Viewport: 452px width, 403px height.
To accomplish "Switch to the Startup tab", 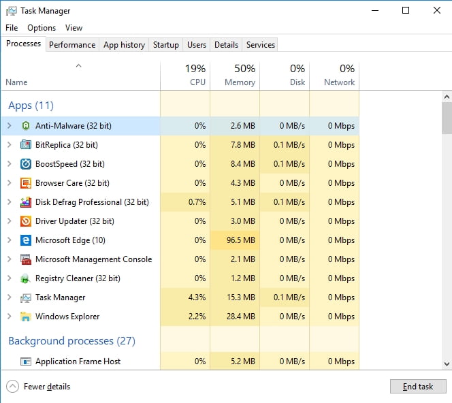I will pyautogui.click(x=165, y=45).
